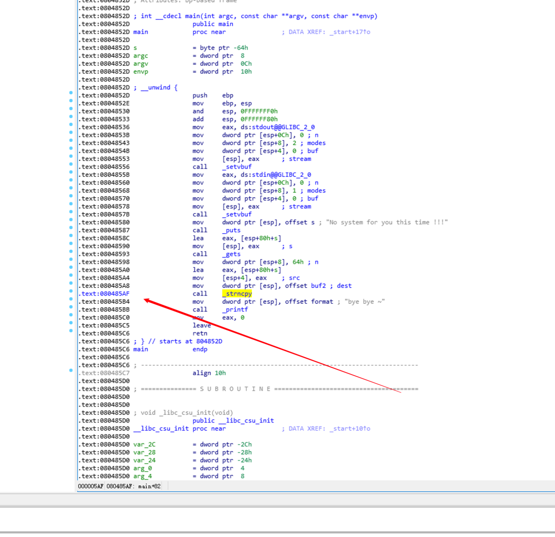Click 'public main' declaration
555x537 pixels.
(213, 24)
